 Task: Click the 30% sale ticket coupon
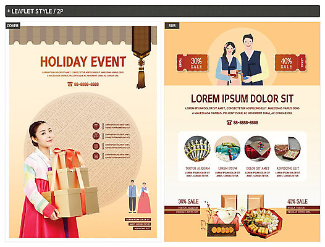pos(192,63)
